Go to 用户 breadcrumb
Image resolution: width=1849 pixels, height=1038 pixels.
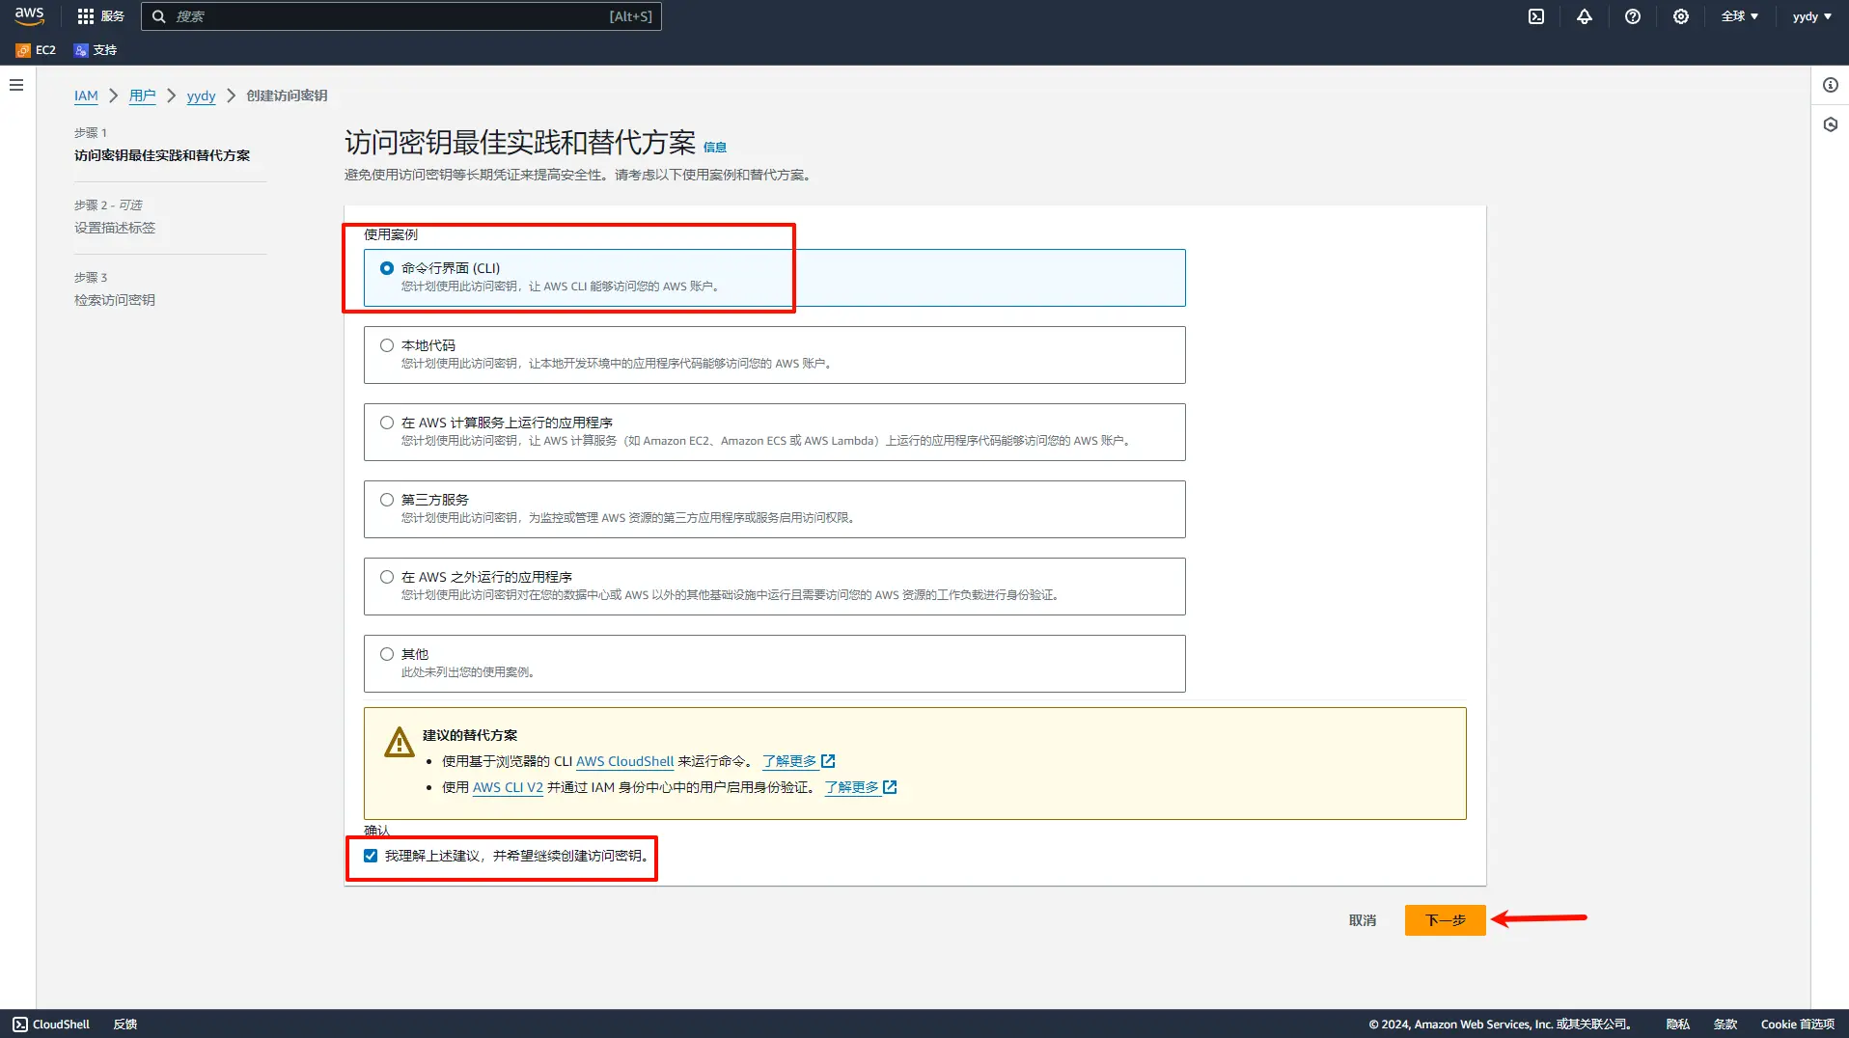pyautogui.click(x=142, y=96)
